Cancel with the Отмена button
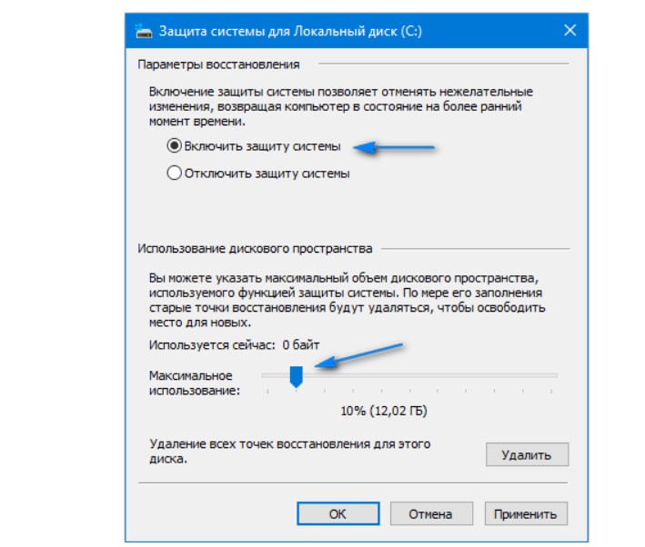Image resolution: width=645 pixels, height=547 pixels. pyautogui.click(x=431, y=513)
